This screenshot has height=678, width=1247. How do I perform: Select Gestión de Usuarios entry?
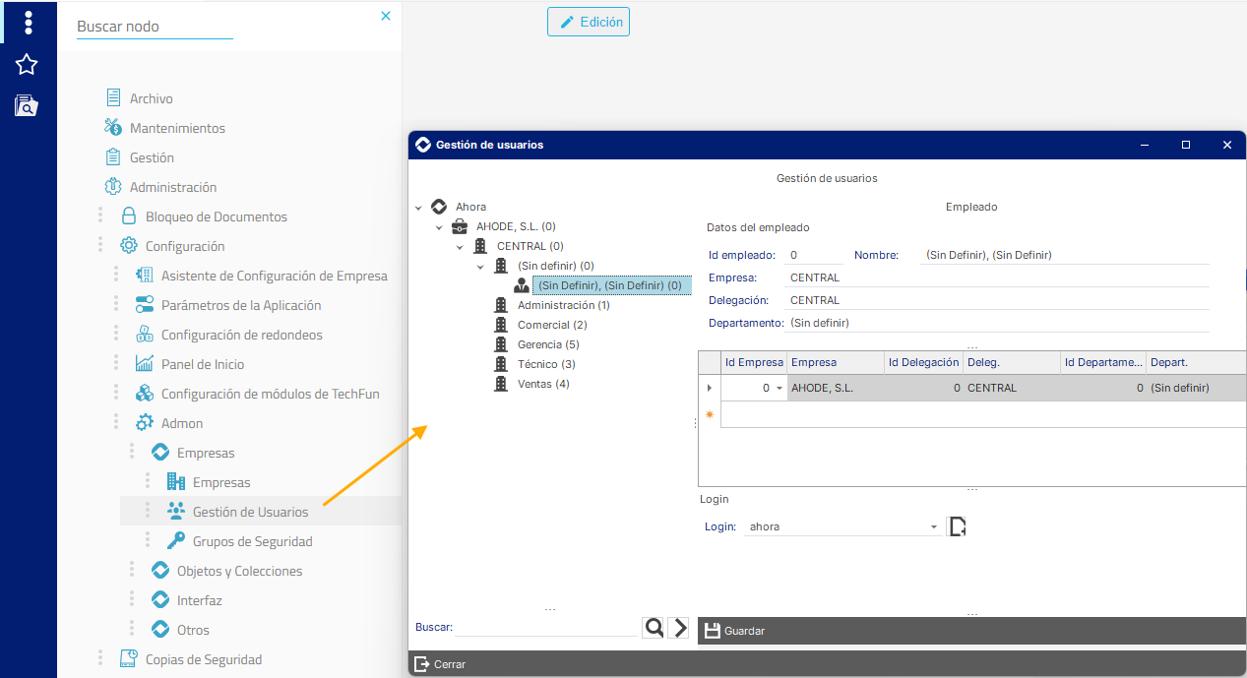(x=250, y=512)
